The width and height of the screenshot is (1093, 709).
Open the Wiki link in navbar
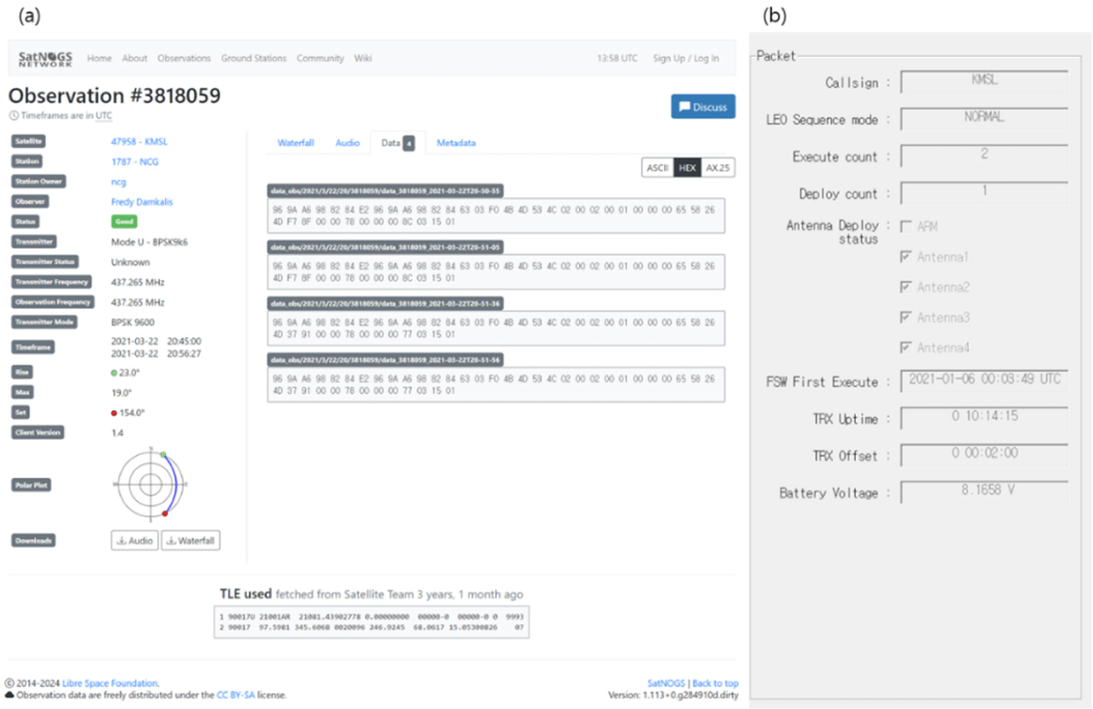[x=363, y=58]
